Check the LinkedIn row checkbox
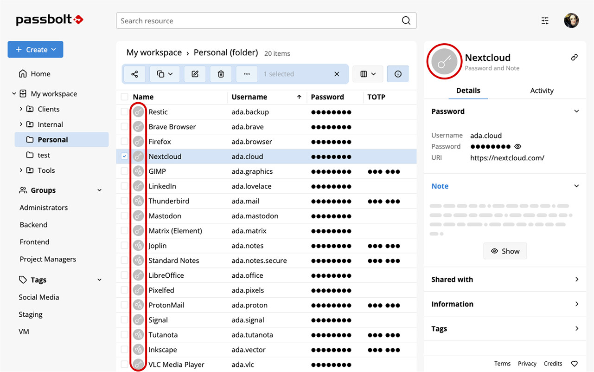 (124, 186)
